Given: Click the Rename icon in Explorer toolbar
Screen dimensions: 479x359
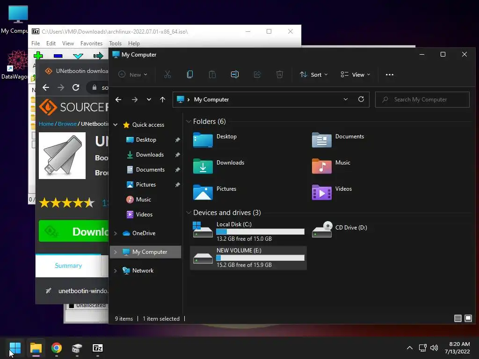Looking at the screenshot, I should [x=235, y=74].
